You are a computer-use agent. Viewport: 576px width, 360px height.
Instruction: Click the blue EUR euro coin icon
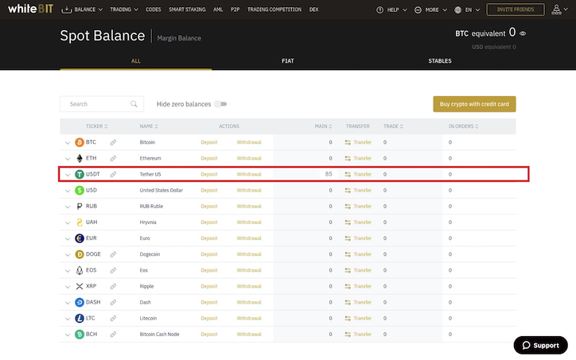(80, 238)
